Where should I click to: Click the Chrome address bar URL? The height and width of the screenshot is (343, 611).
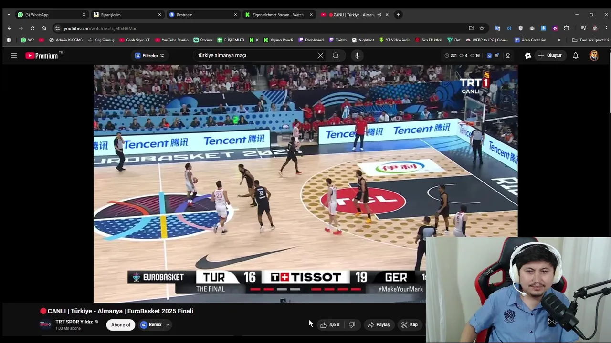point(100,28)
